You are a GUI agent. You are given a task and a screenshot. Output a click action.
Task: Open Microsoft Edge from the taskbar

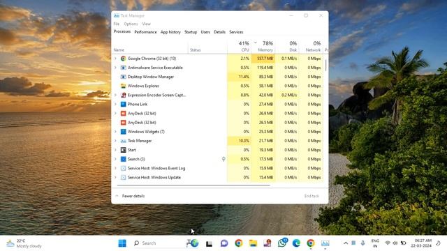(296, 243)
